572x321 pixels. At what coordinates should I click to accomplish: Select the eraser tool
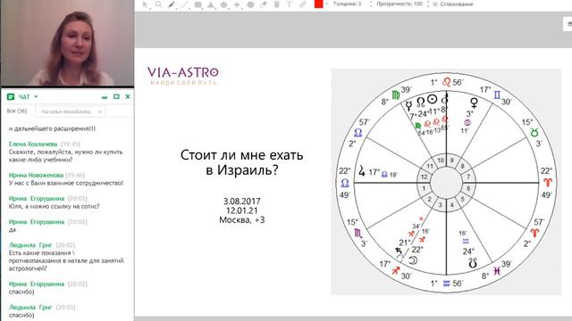pos(264,4)
